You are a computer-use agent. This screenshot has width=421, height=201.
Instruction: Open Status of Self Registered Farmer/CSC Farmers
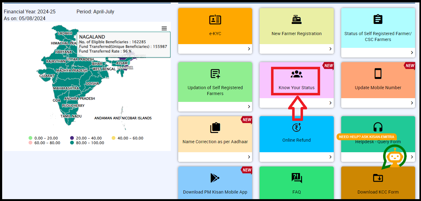378,37
